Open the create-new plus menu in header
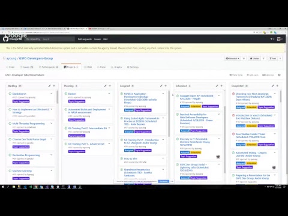This screenshot has height=216, width=288. (272, 39)
